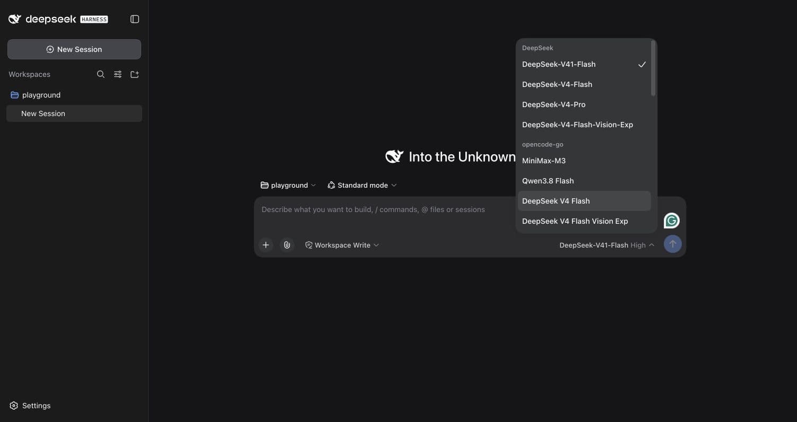Open the Workspace Write permission dropdown
The image size is (797, 422).
point(342,245)
